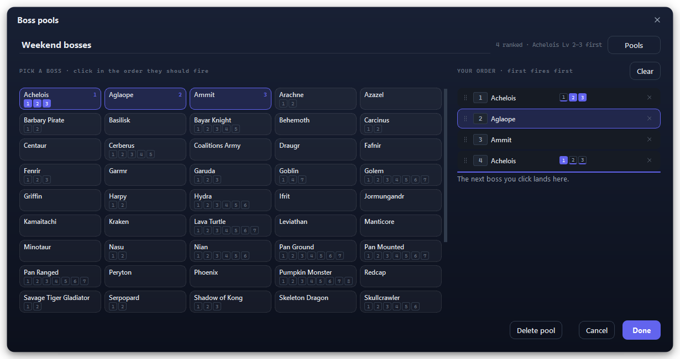Viewport: 680px width, 359px height.
Task: Click the rank number box for Ammit
Action: (x=480, y=140)
